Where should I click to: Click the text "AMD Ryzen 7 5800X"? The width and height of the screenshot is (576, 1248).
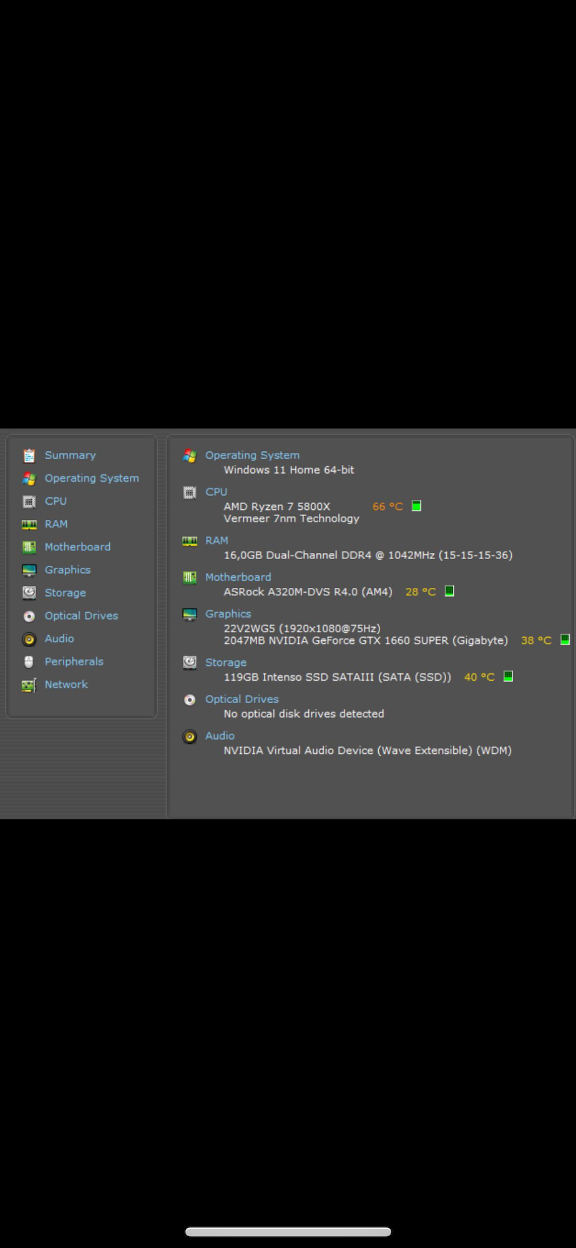[277, 507]
